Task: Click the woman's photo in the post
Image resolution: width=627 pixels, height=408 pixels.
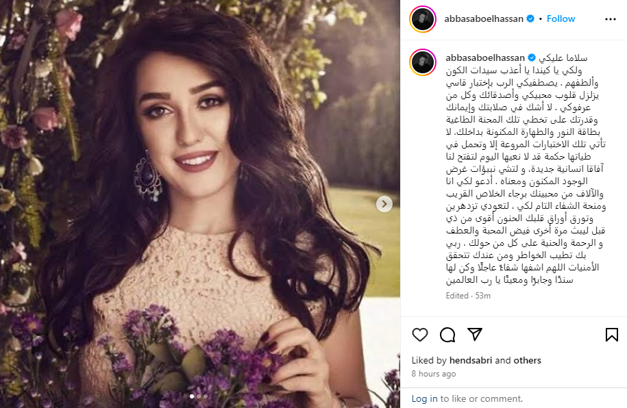Action: coord(200,204)
